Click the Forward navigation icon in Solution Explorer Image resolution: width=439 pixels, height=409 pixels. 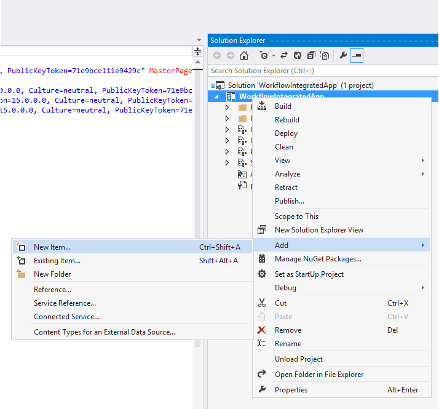pos(231,55)
